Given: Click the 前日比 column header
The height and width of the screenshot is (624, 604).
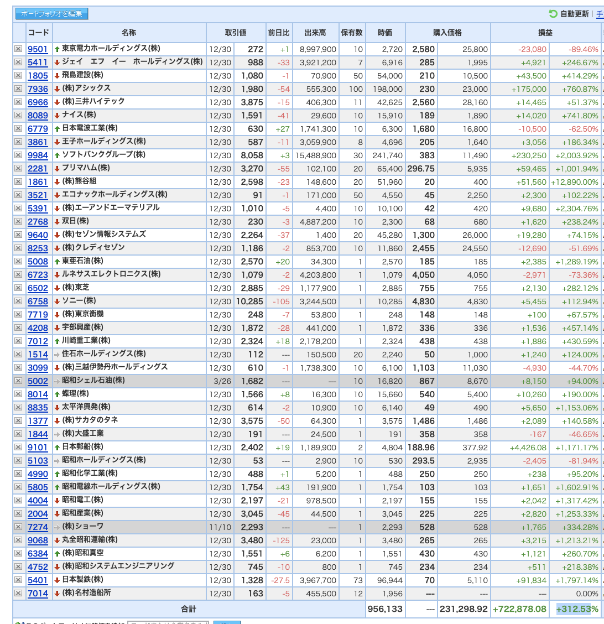Looking at the screenshot, I should (279, 33).
